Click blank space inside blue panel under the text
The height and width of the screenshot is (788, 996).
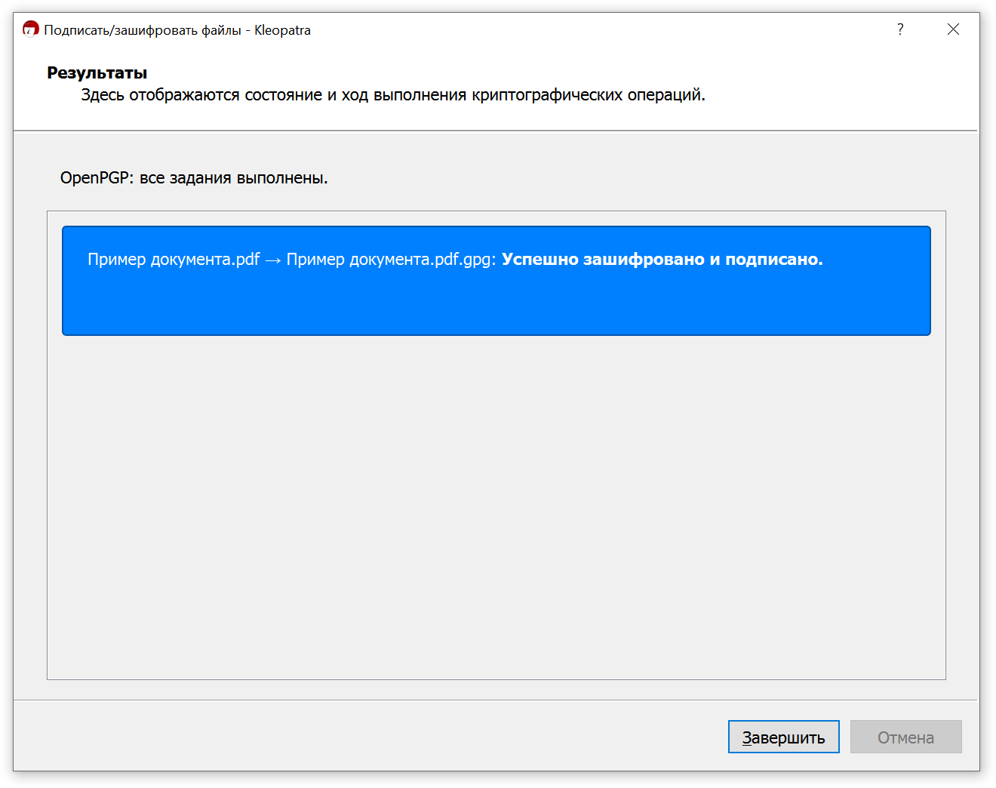(x=496, y=306)
